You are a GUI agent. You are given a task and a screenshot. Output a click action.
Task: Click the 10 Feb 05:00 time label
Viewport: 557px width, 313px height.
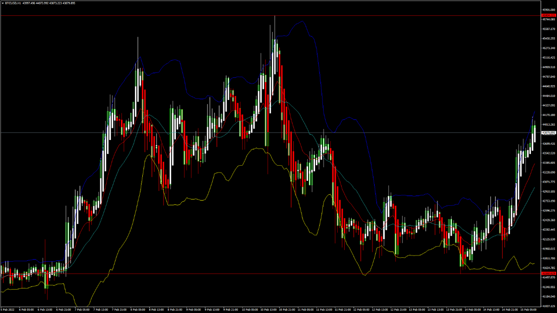(x=250, y=310)
